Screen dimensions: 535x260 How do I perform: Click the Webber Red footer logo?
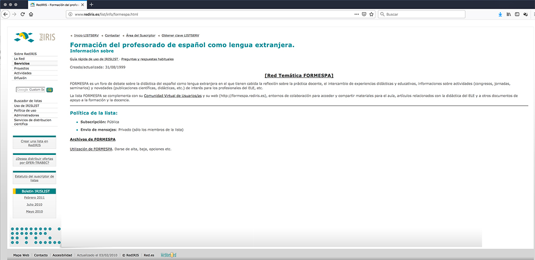coord(168,255)
